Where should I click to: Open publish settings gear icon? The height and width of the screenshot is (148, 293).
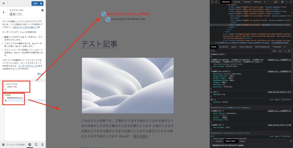tap(41, 3)
